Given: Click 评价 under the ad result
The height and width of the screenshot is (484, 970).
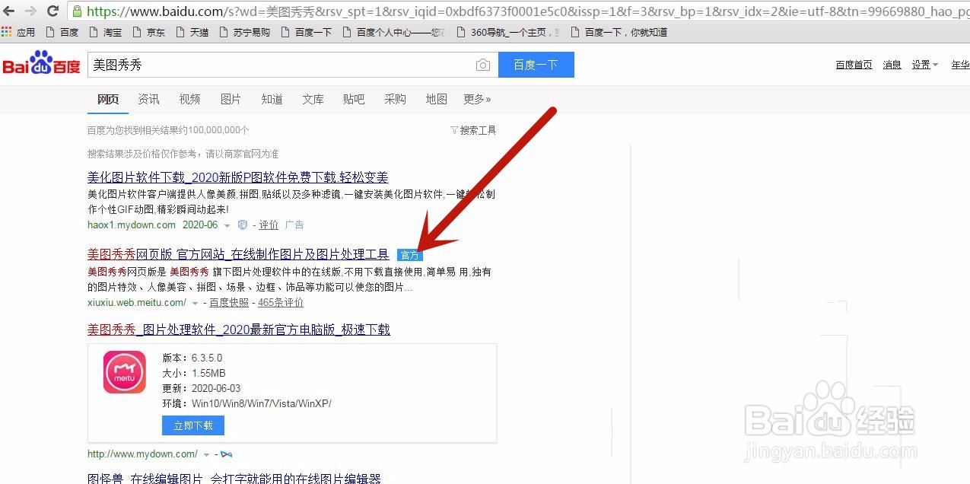Looking at the screenshot, I should click(269, 224).
